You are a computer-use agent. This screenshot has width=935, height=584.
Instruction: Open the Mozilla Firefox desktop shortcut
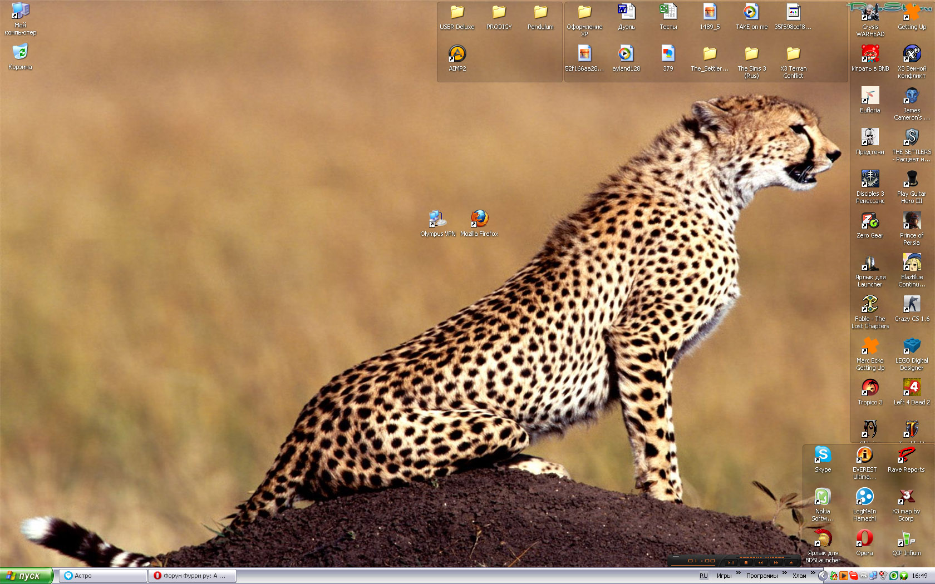(x=479, y=219)
